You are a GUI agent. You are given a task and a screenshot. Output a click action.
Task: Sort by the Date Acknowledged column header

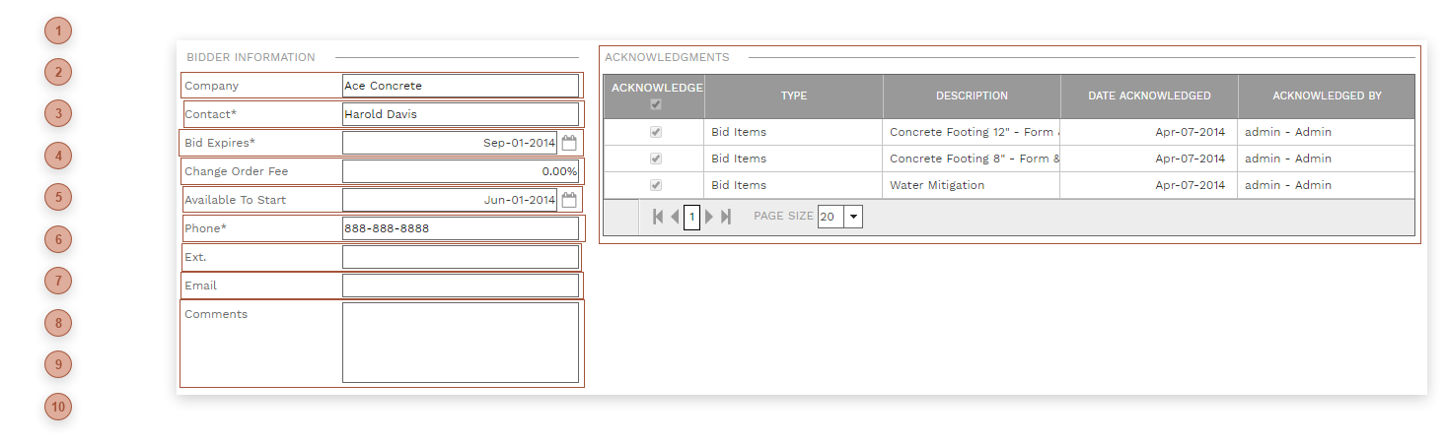(1149, 96)
